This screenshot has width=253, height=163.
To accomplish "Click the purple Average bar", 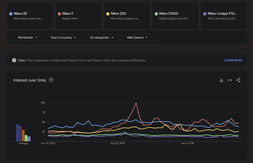I will click(29, 139).
